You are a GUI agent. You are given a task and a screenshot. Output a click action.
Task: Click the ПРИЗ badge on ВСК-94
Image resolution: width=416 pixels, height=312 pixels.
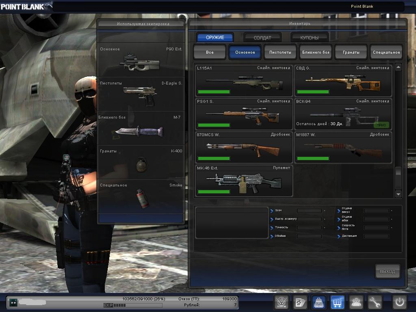pyautogui.click(x=381, y=125)
